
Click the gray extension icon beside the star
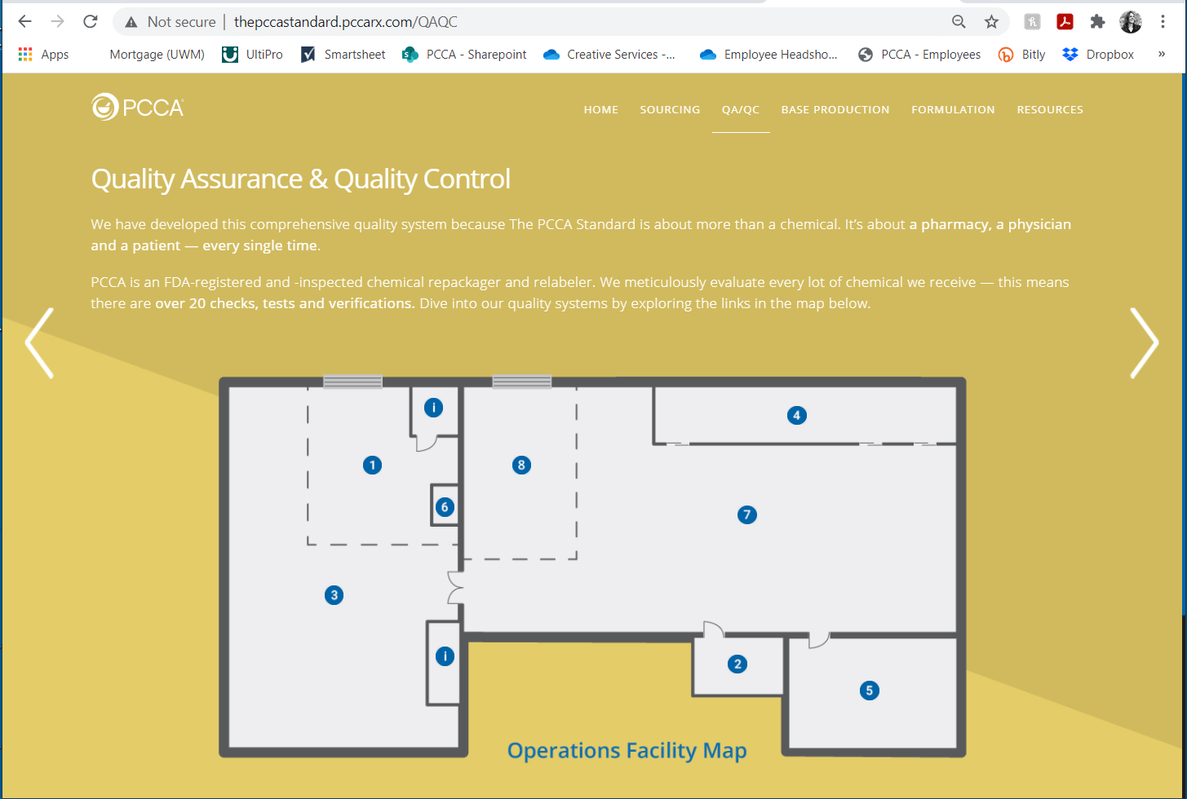(x=1032, y=22)
